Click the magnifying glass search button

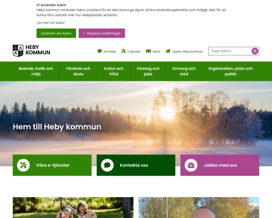click(255, 51)
